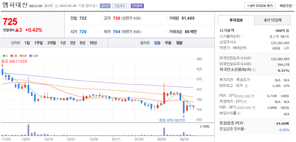Click the stock name 엠피대산
Image resolution: width=296 pixels, height=142 pixels.
pos(15,5)
